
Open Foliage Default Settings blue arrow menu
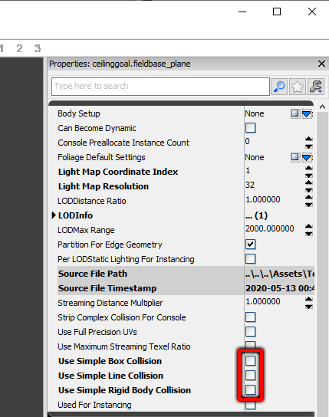(x=307, y=157)
